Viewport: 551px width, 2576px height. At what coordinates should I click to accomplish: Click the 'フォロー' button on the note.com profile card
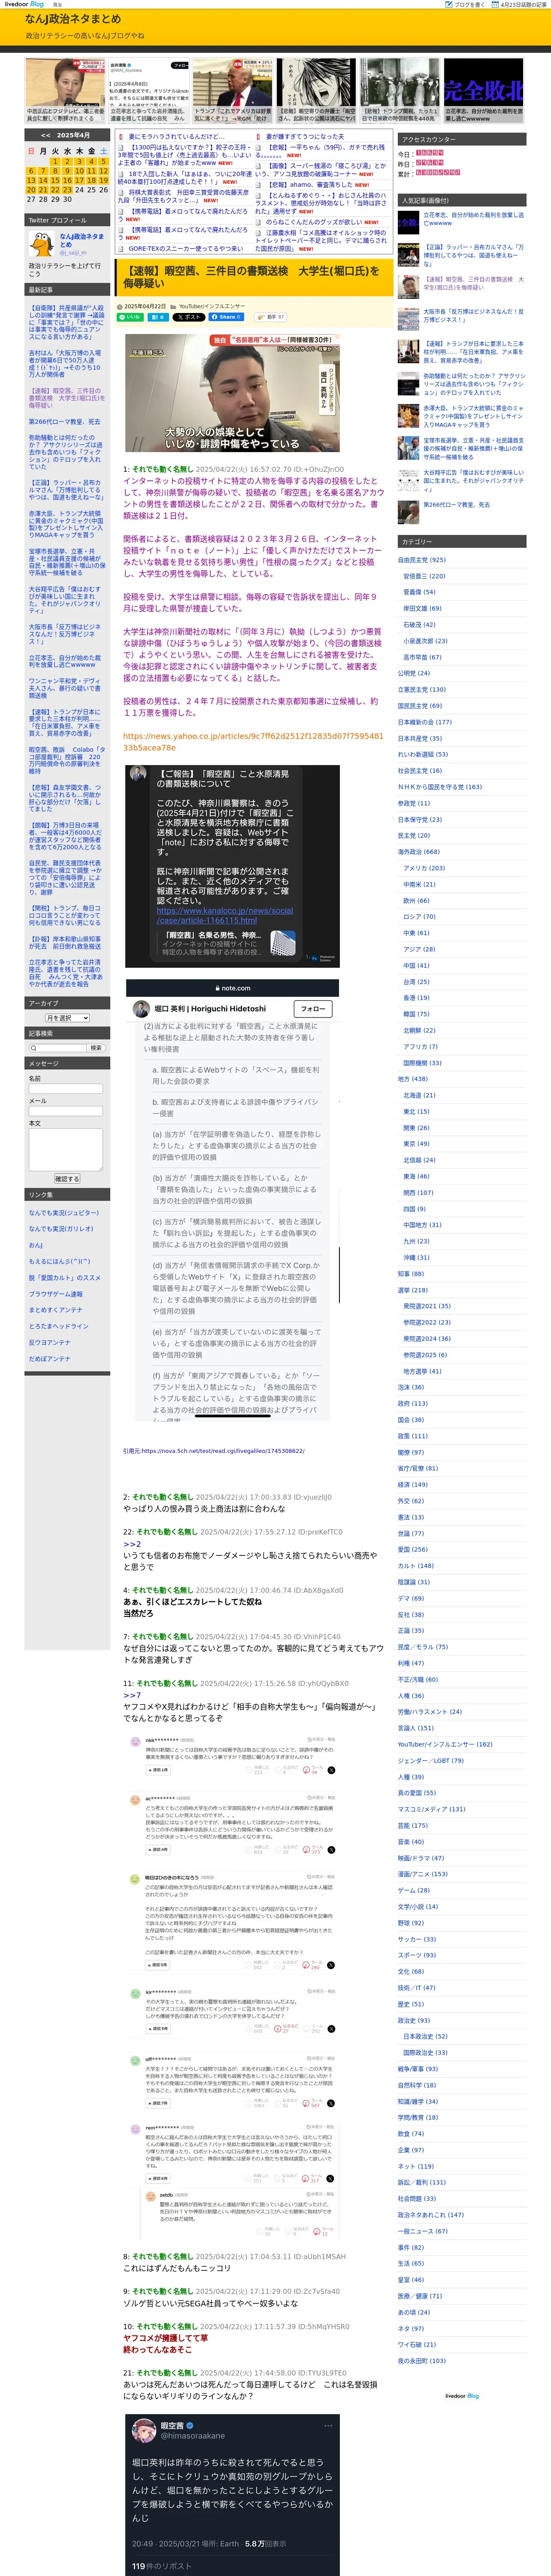point(312,1009)
